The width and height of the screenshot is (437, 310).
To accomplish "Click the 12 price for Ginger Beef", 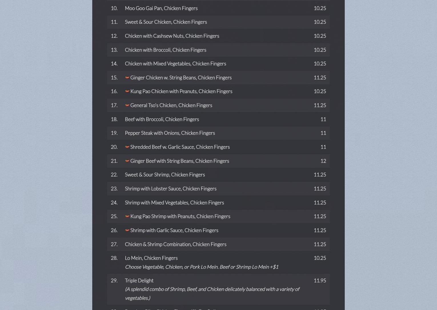I will point(323,161).
